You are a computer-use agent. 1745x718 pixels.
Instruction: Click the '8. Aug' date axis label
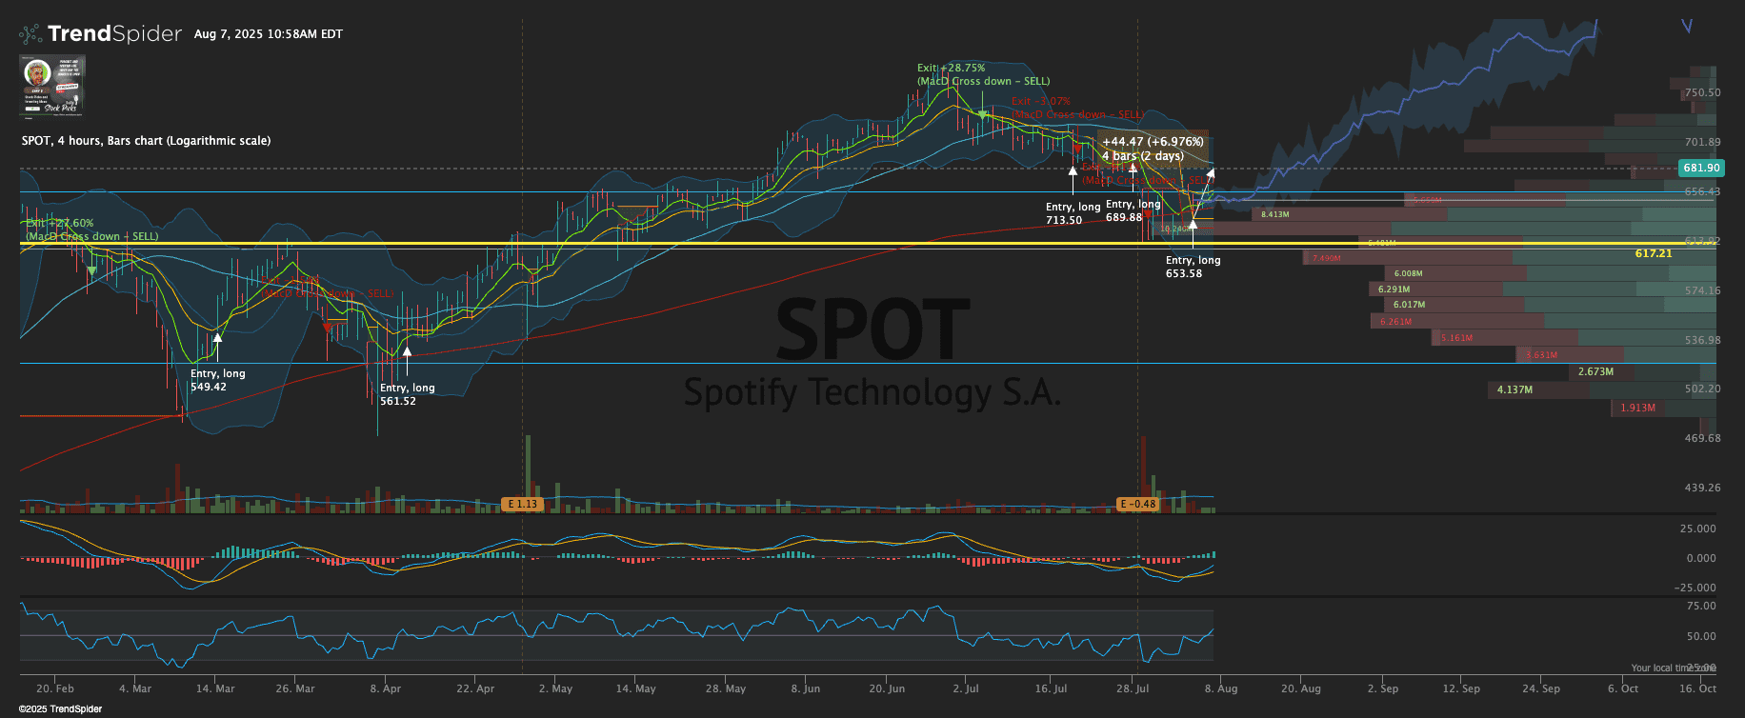pyautogui.click(x=1221, y=688)
